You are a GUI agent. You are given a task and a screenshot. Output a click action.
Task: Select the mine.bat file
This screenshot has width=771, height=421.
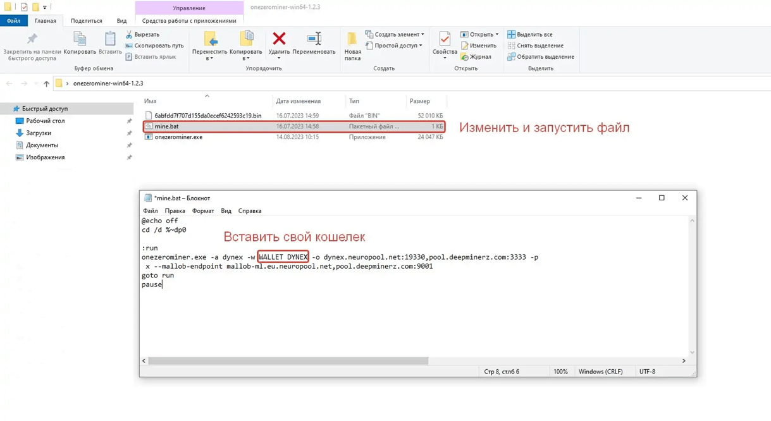(x=166, y=126)
